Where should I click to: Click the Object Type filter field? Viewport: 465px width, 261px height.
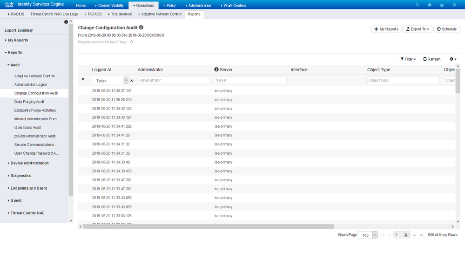(x=403, y=80)
